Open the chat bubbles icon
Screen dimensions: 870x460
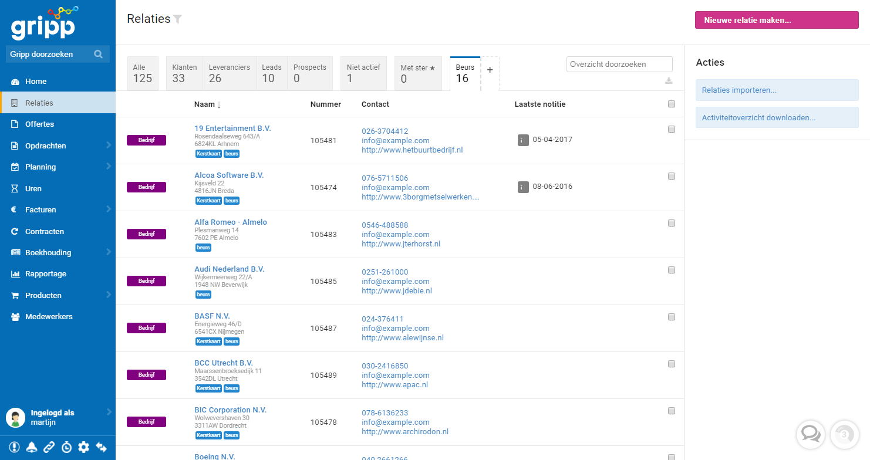tap(810, 435)
